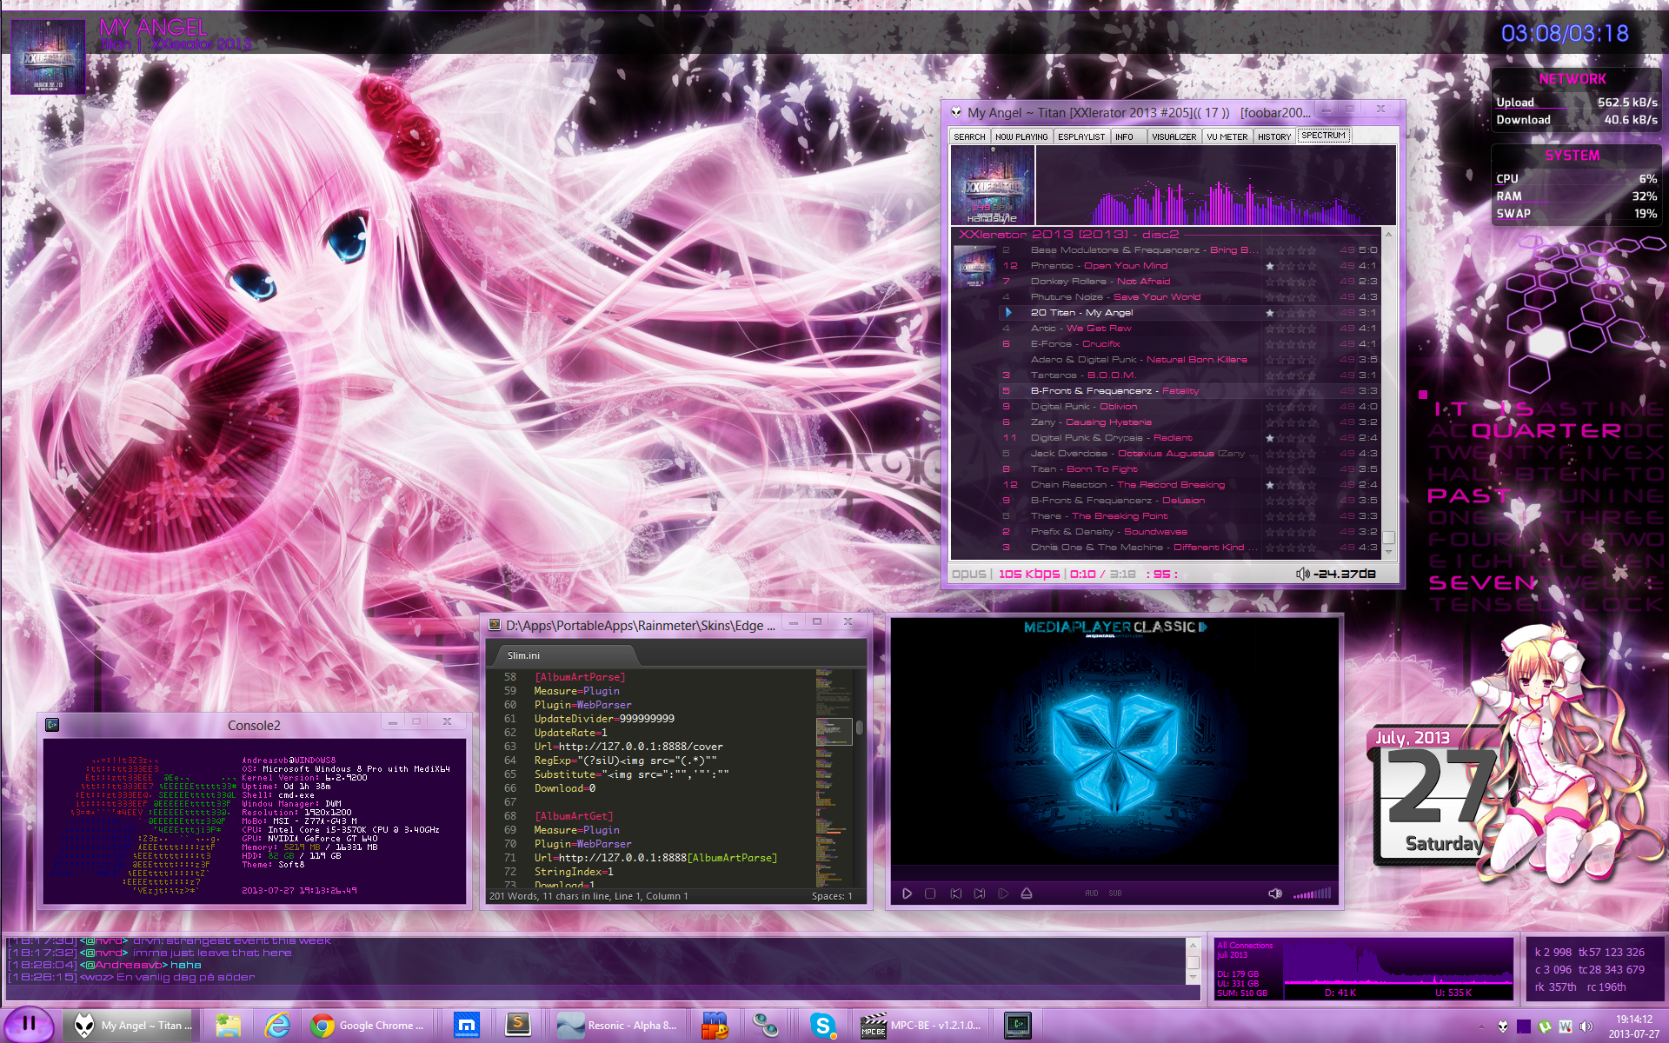The height and width of the screenshot is (1043, 1669).
Task: Switch to Resonic Alpha taskbar button
Action: click(618, 1026)
